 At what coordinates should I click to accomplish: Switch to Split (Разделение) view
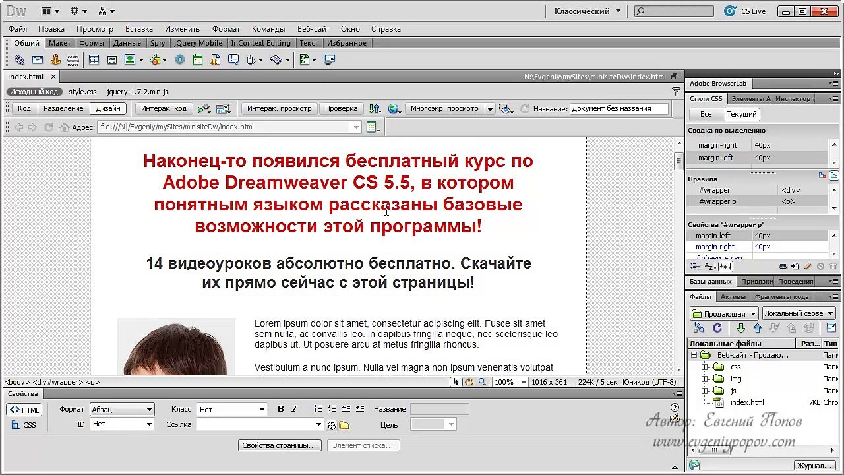pyautogui.click(x=63, y=108)
